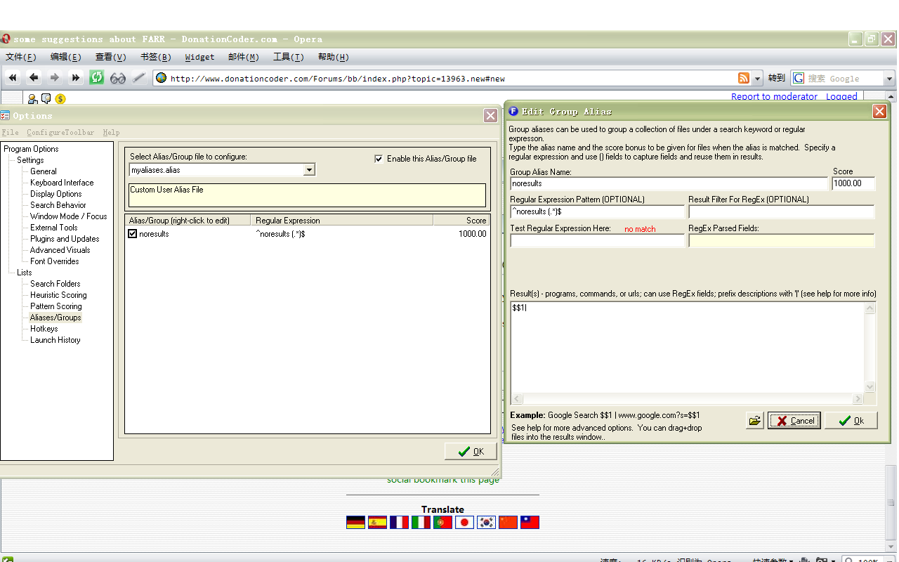899x562 pixels.
Task: Click Opera's Fast Forward button
Action: tap(76, 78)
